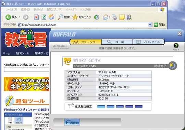
Task: Open the 表示(V) menu
Action: click(38, 10)
